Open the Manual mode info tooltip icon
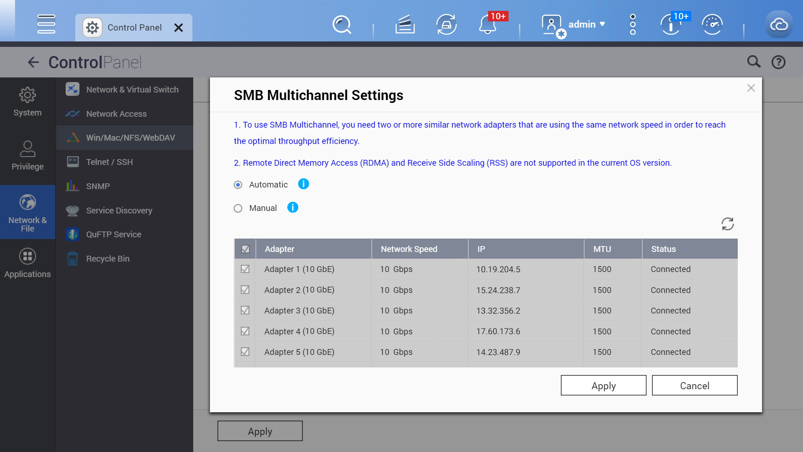The image size is (803, 452). point(293,208)
